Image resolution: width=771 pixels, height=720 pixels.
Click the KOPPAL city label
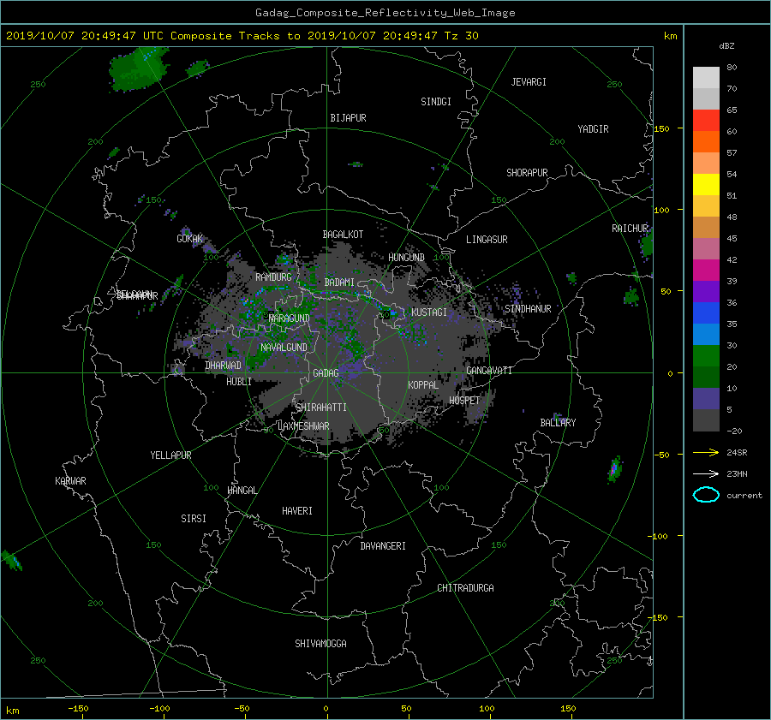[x=423, y=385]
